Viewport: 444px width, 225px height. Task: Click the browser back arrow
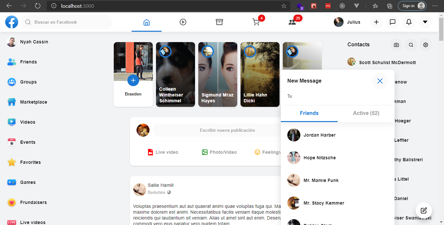pyautogui.click(x=9, y=6)
